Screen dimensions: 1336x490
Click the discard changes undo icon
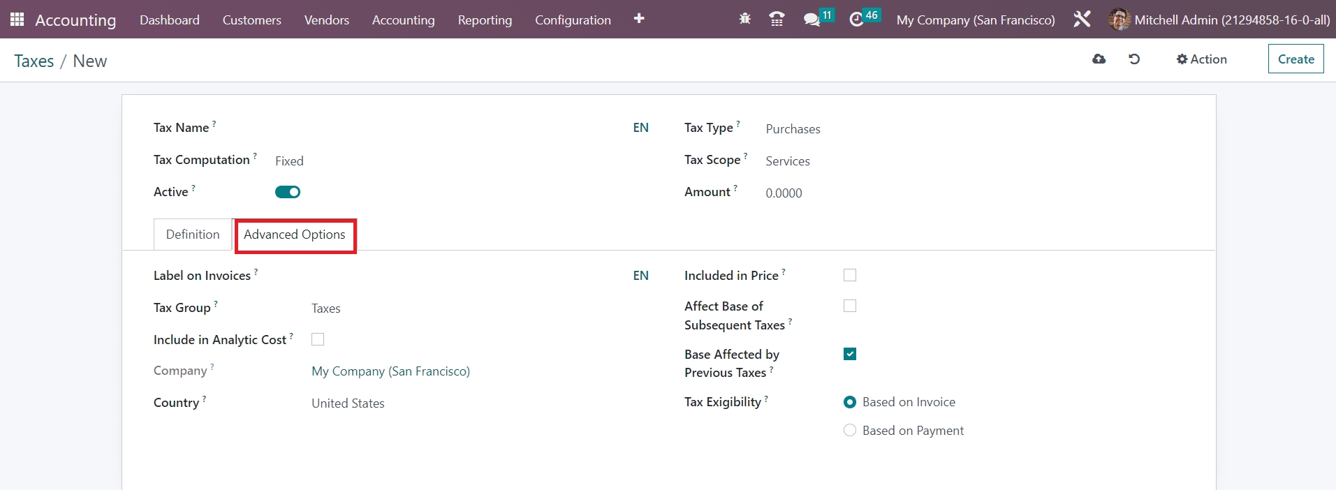click(x=1134, y=59)
